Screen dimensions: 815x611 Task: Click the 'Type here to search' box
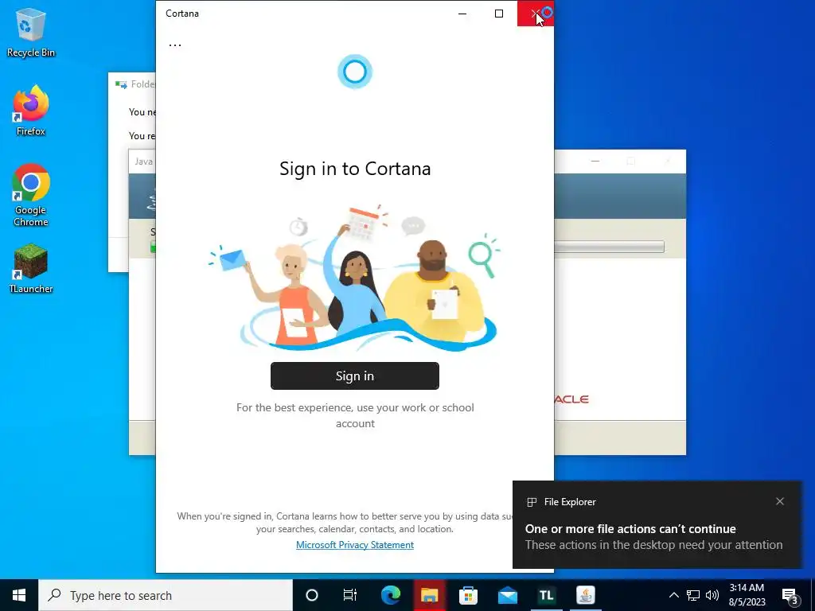pyautogui.click(x=166, y=595)
